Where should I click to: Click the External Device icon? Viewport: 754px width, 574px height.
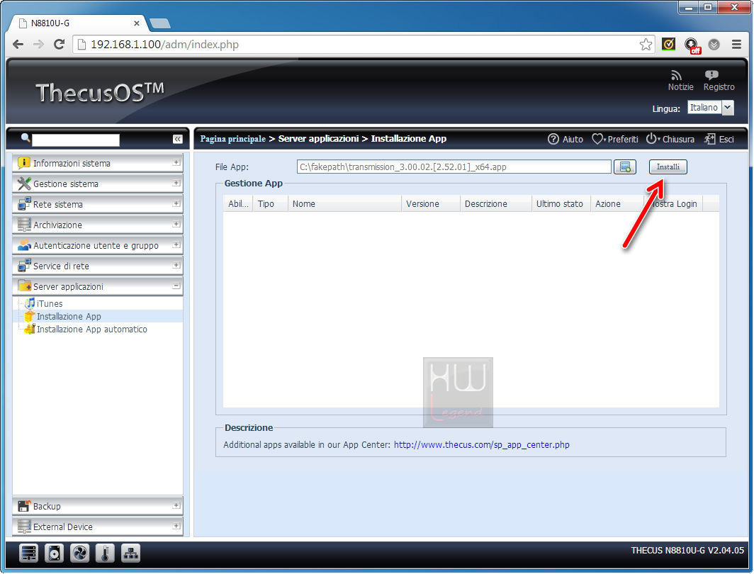tap(23, 527)
